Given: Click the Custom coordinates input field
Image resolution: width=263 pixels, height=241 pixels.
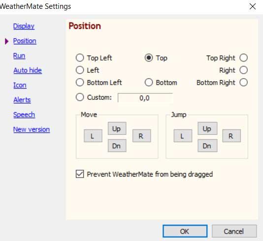Looking at the screenshot, I should pos(145,98).
